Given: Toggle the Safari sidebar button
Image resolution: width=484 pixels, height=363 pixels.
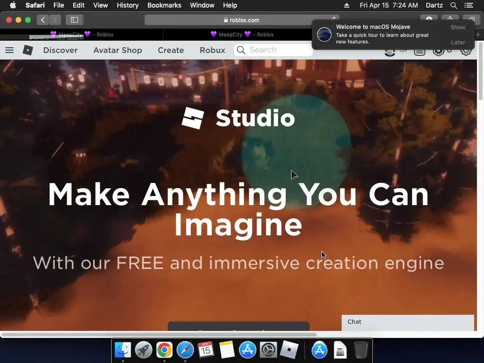Looking at the screenshot, I should [x=74, y=20].
